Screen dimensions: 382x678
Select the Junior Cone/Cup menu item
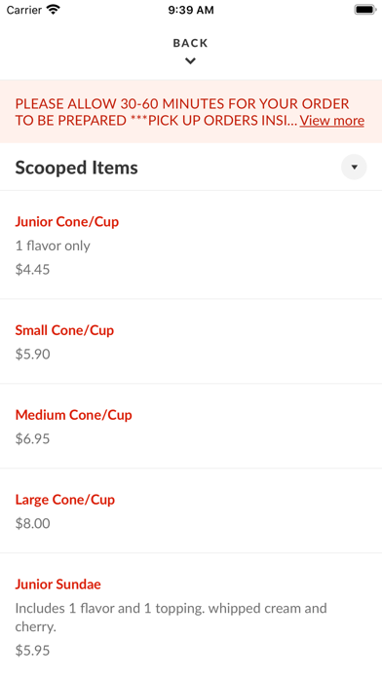point(191,245)
